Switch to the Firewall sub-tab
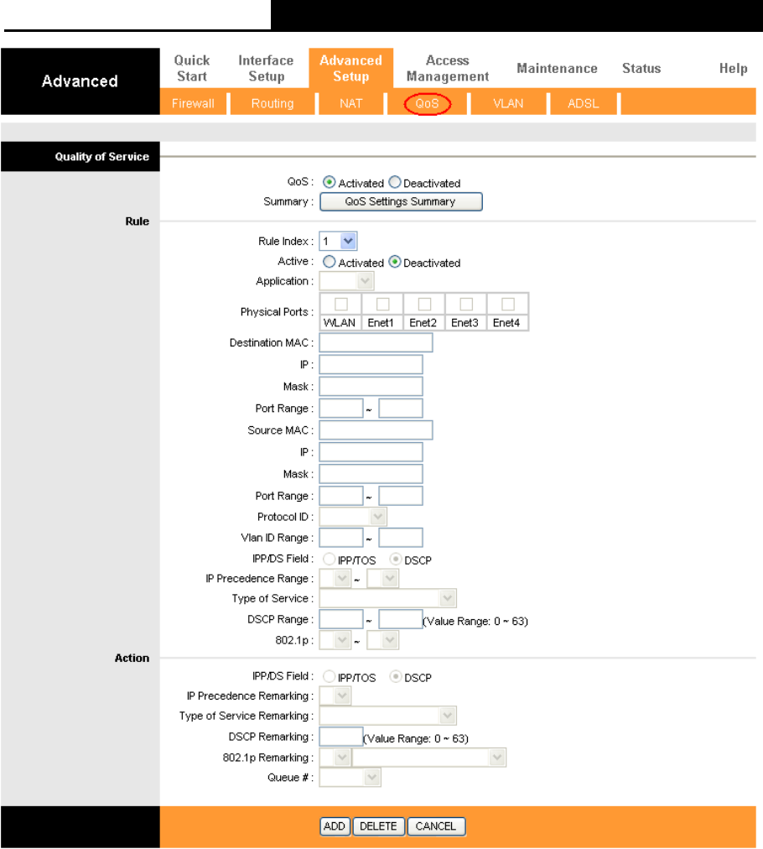This screenshot has width=763, height=849. pos(193,103)
